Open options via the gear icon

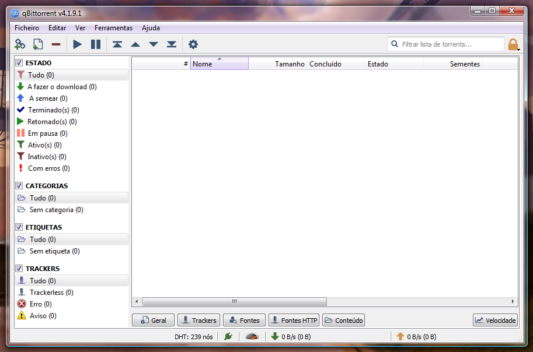(x=193, y=44)
